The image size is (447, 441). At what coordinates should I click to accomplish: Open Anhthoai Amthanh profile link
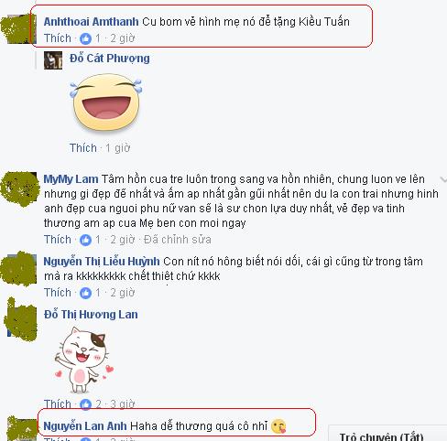coord(91,22)
